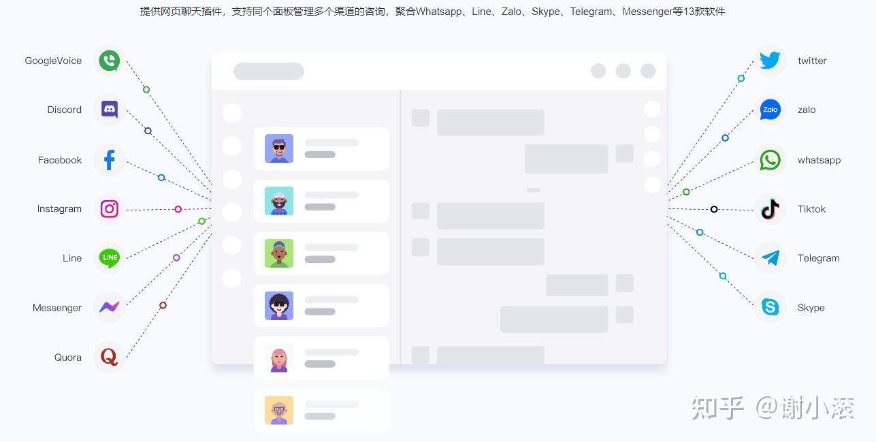This screenshot has width=876, height=442.
Task: Click the green Line icon
Action: [109, 258]
